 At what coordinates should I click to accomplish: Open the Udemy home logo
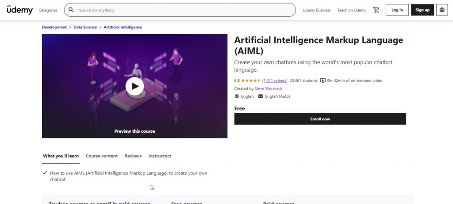coord(19,10)
